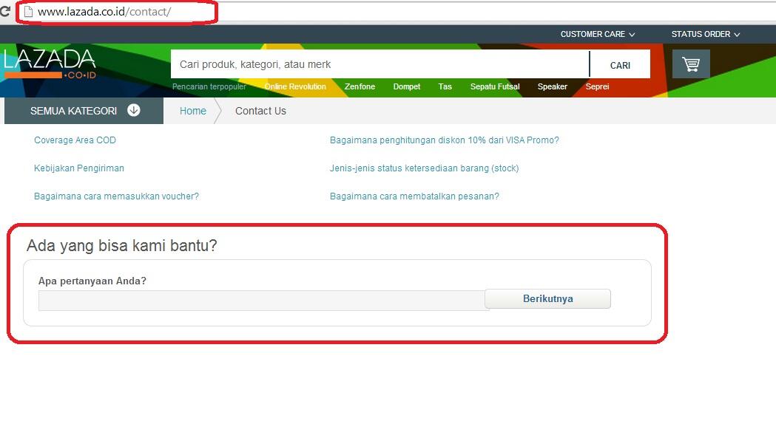Viewport: 776px width, 435px height.
Task: Select the Sepatu Futsal popular search
Action: [x=495, y=86]
